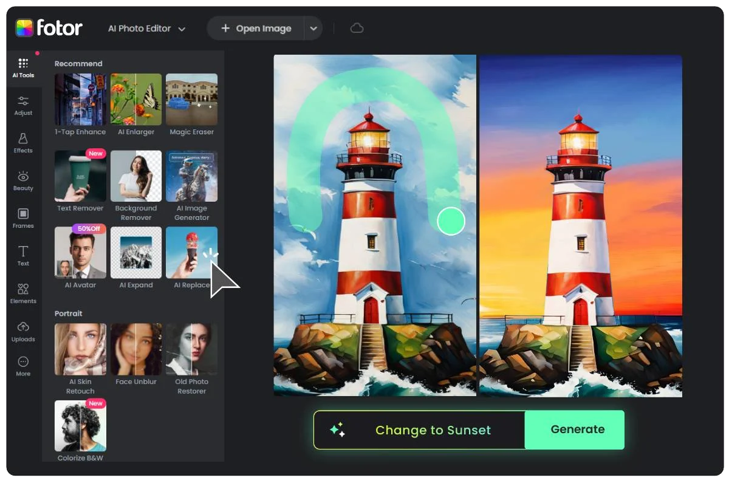The width and height of the screenshot is (729, 486).
Task: Select the Text tool in sidebar
Action: pyautogui.click(x=23, y=256)
